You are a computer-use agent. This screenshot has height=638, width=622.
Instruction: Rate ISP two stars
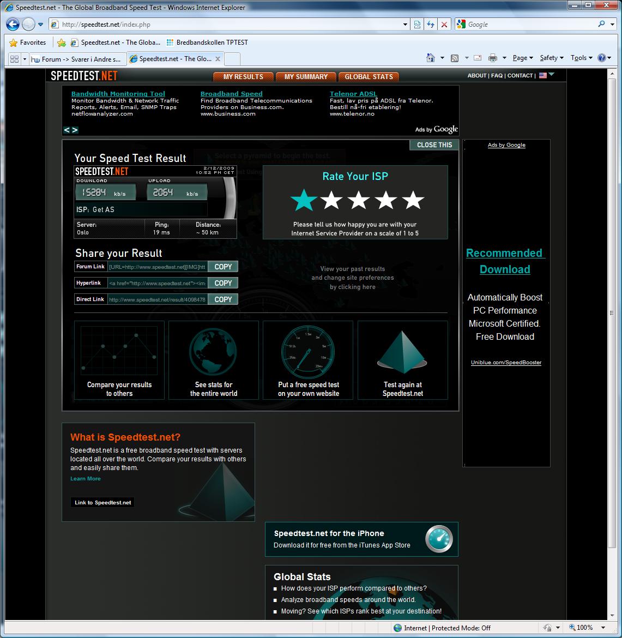pyautogui.click(x=331, y=200)
